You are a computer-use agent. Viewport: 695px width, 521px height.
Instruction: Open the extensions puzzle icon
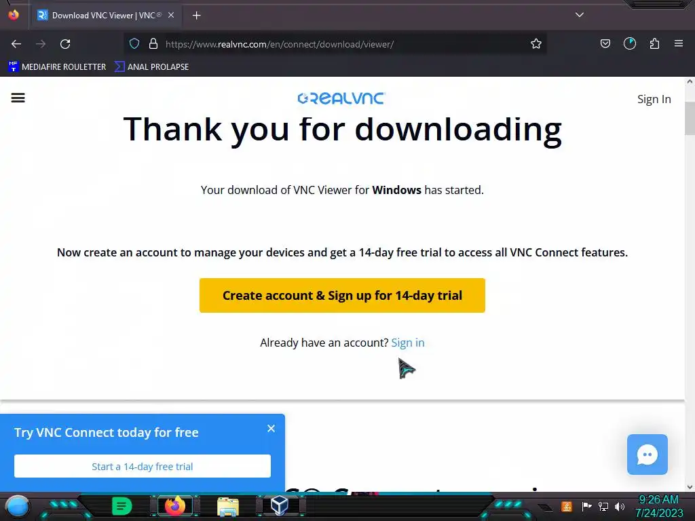[654, 43]
